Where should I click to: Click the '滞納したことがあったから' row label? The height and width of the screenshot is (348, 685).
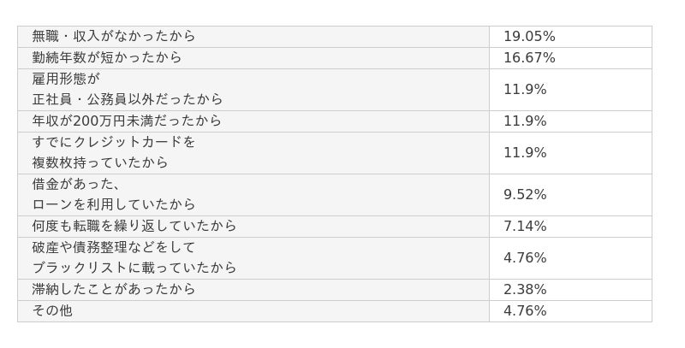tap(114, 290)
